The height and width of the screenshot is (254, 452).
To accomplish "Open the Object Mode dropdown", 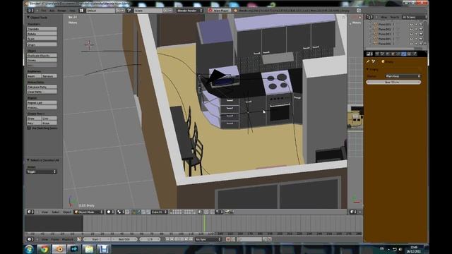I will click(x=89, y=212).
